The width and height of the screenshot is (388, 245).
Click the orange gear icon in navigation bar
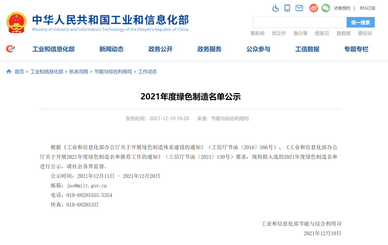[x=10, y=49]
